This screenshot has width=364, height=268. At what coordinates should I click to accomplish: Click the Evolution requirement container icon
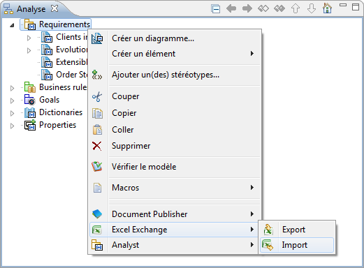click(x=47, y=50)
